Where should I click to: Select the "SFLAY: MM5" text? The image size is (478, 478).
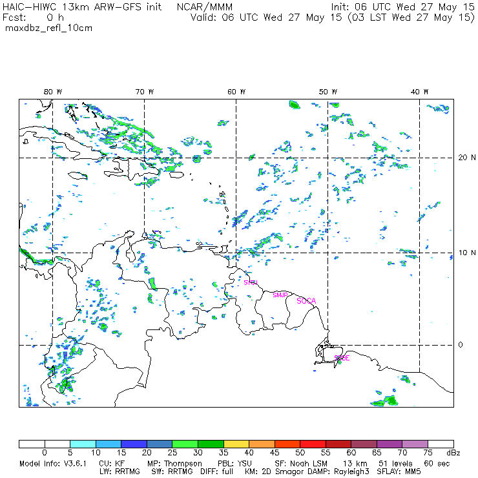(399, 472)
